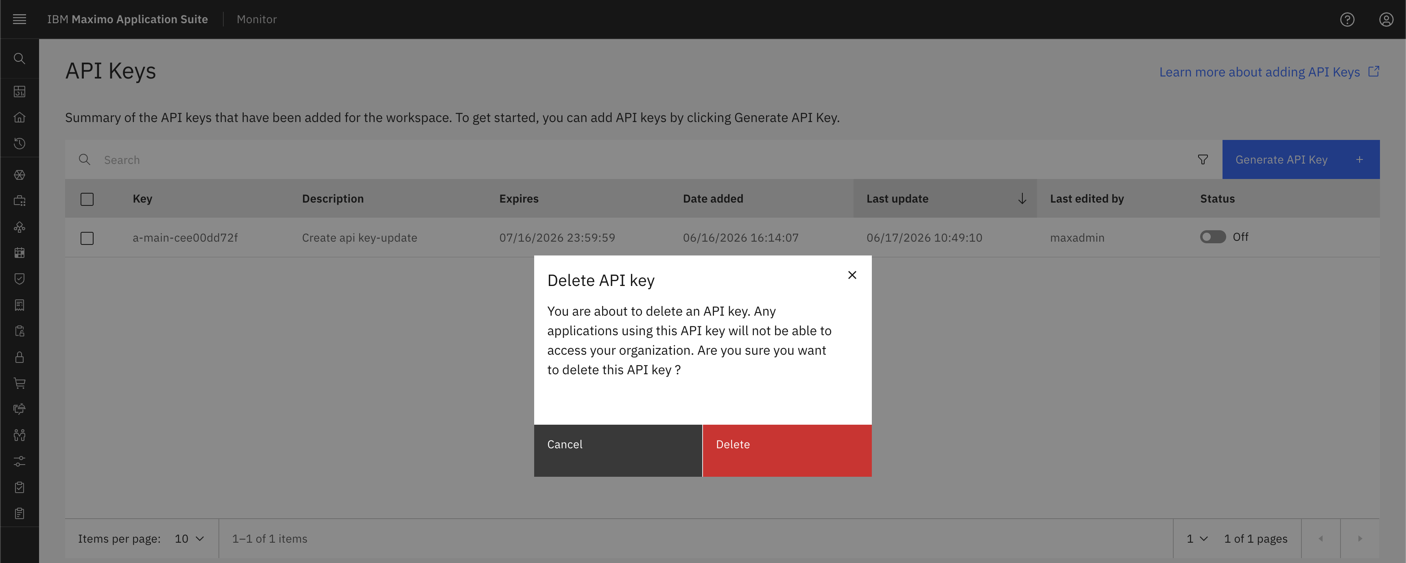Click the Last update sort arrow

pyautogui.click(x=1022, y=199)
